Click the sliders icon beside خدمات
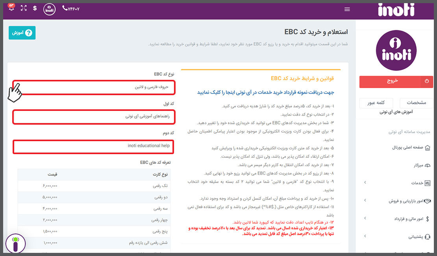Image resolution: width=437 pixels, height=256 pixels. point(427,183)
